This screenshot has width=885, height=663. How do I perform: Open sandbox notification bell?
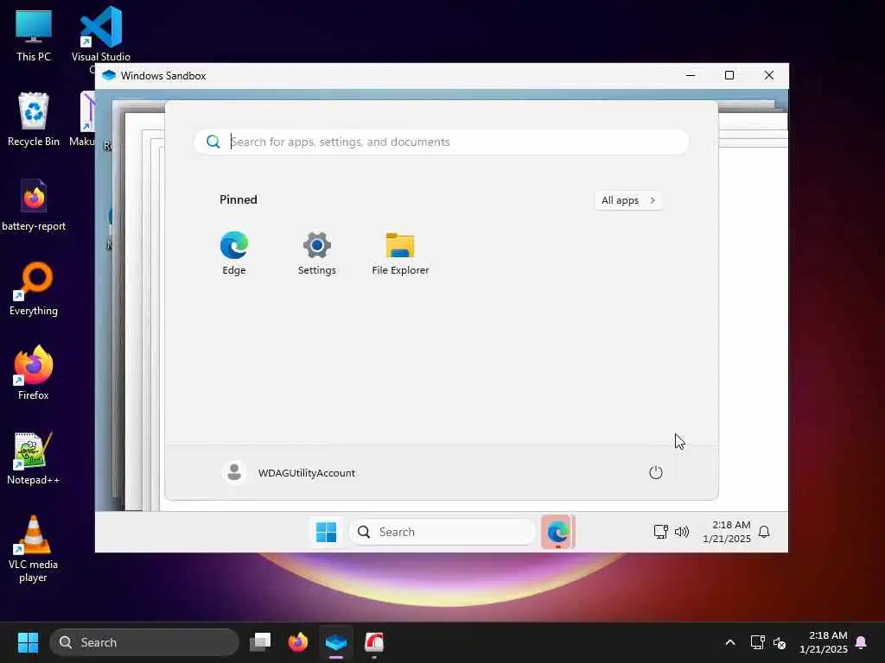click(x=764, y=532)
